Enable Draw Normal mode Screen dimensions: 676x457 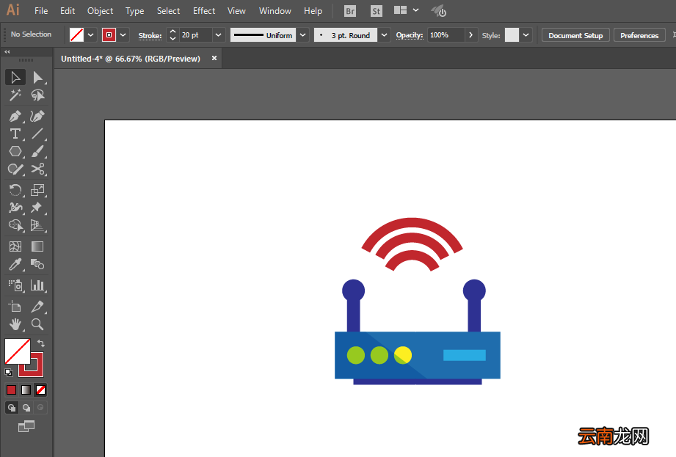coord(12,407)
